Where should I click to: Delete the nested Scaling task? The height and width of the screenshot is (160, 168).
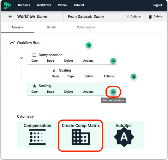coord(89,76)
